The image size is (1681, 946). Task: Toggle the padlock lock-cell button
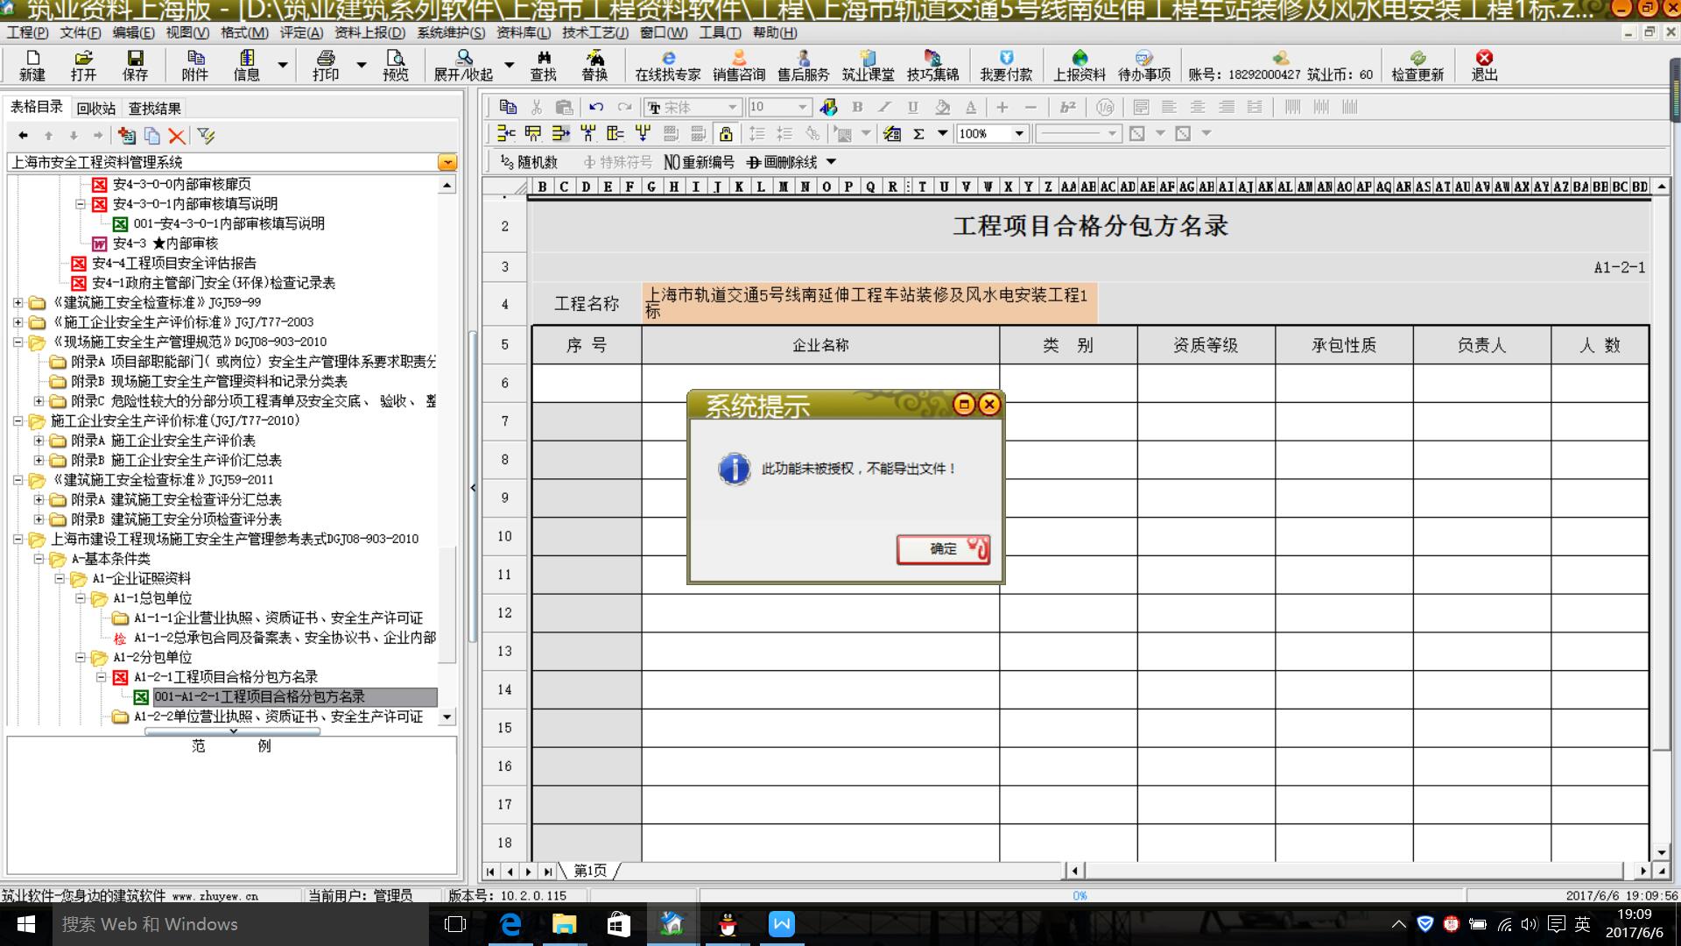(x=726, y=134)
